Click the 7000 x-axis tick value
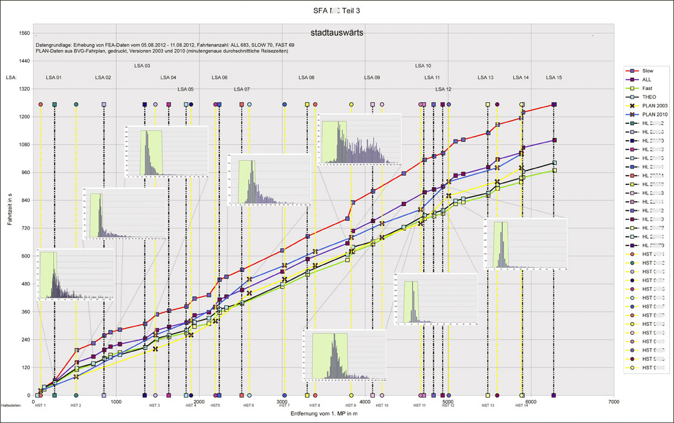Image resolution: width=674 pixels, height=423 pixels. (x=614, y=402)
